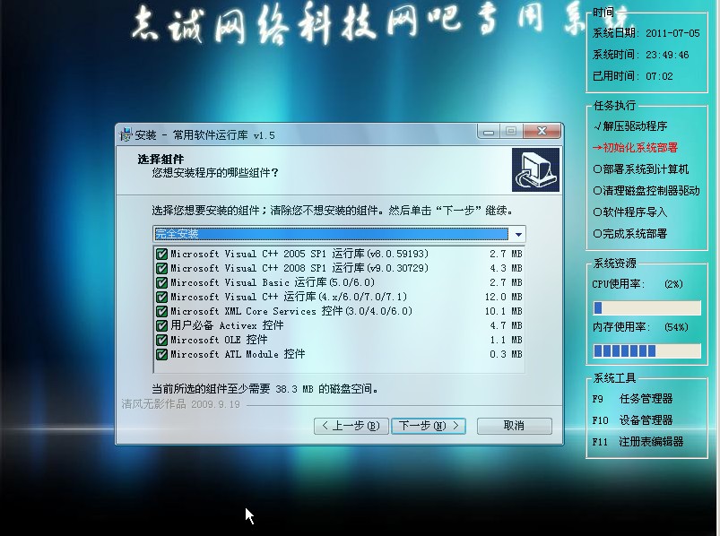720x536 pixels.
Task: Select task 完成系统部署
Action: tap(629, 234)
